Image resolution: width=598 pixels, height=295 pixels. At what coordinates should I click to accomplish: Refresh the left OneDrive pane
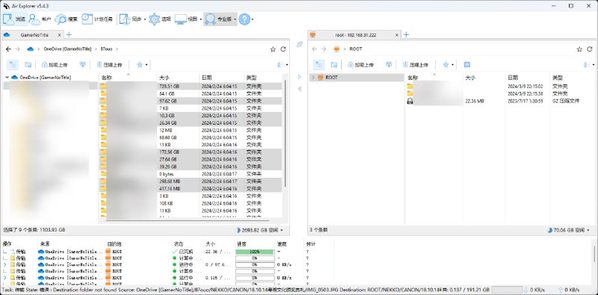click(x=283, y=49)
